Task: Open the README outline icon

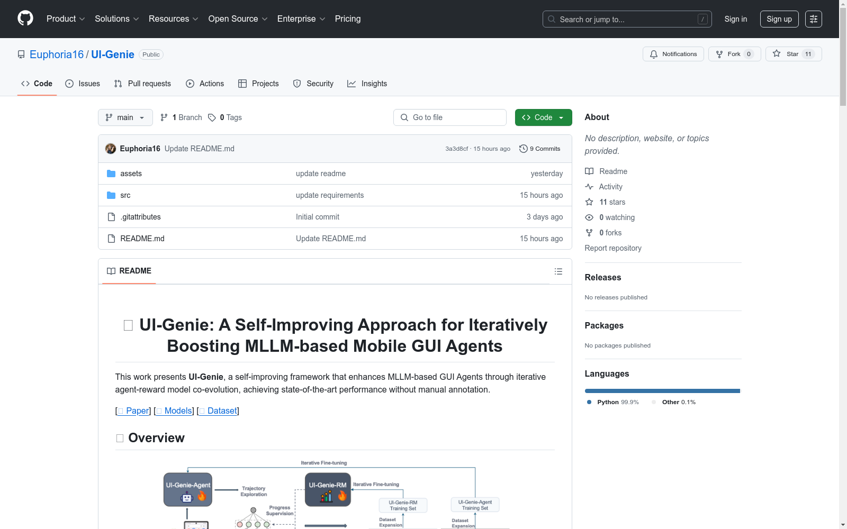Action: tap(558, 271)
